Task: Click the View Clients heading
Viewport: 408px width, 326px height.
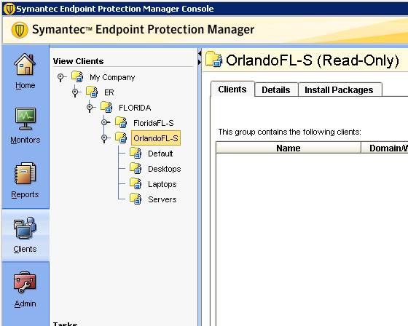Action: tap(79, 61)
